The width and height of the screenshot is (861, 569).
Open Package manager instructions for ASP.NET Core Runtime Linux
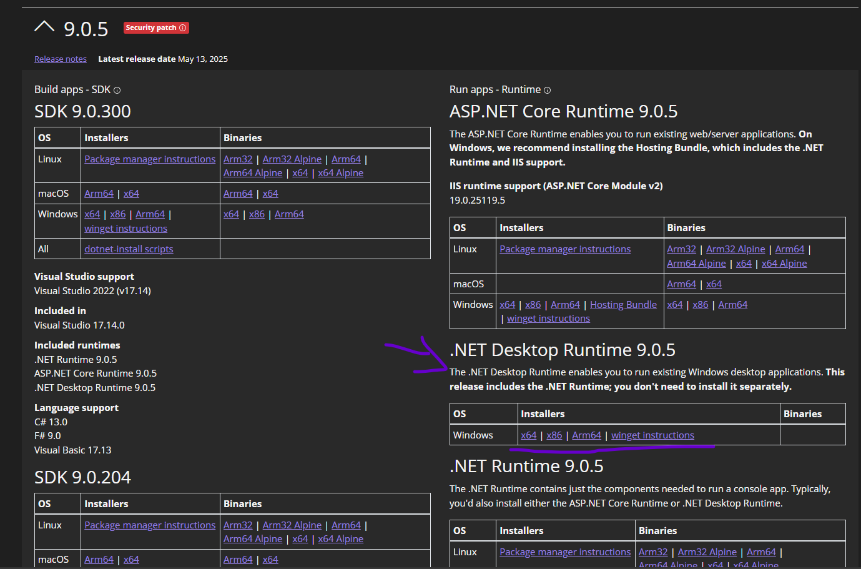(x=564, y=249)
